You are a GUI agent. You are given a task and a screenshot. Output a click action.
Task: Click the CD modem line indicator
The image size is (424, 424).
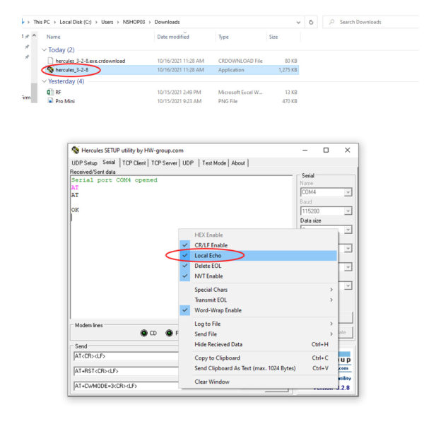(143, 333)
